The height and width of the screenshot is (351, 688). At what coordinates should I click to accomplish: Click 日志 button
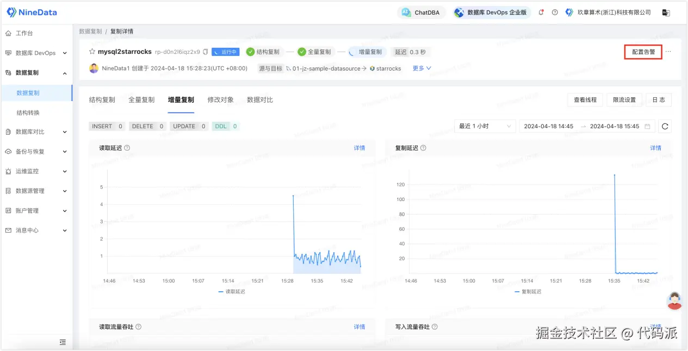pyautogui.click(x=659, y=100)
